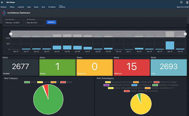The width and height of the screenshot is (189, 116).
Task: Click green slice of subcategory pie
Action: pos(139,97)
